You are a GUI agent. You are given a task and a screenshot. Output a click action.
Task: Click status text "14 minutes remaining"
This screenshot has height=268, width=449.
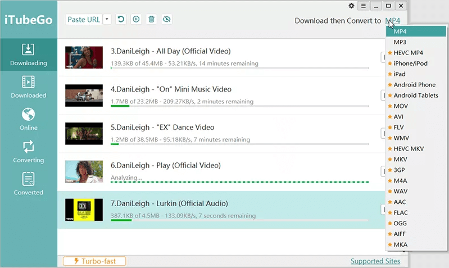click(229, 63)
